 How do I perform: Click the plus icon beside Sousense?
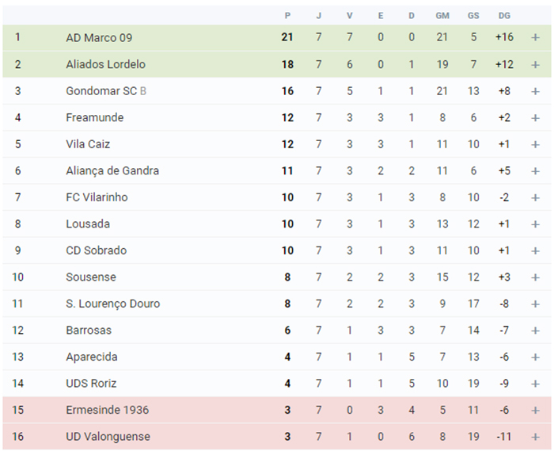click(535, 277)
